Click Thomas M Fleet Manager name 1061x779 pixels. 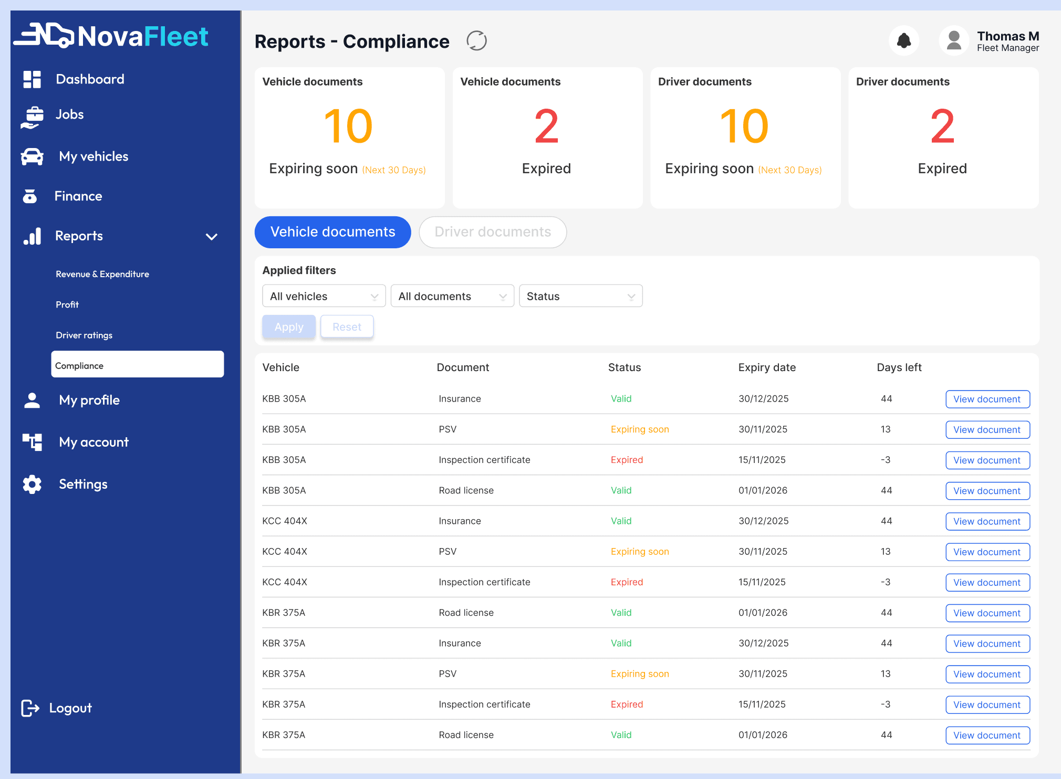point(1008,41)
